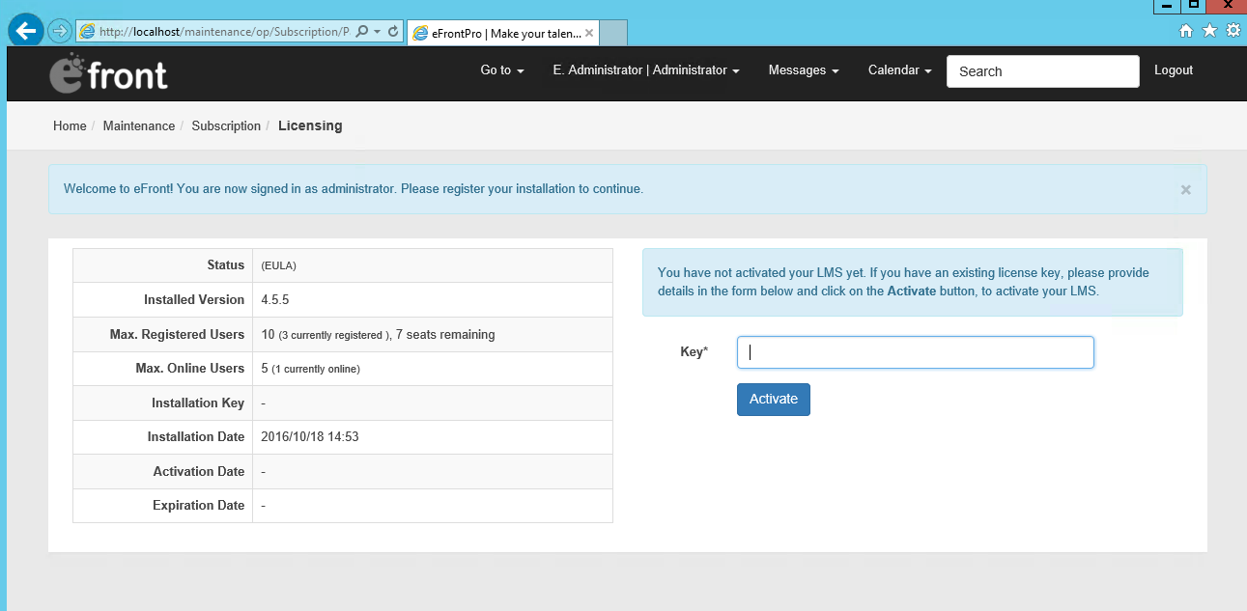Dismiss the welcome notification banner
1247x611 pixels.
tap(1185, 190)
